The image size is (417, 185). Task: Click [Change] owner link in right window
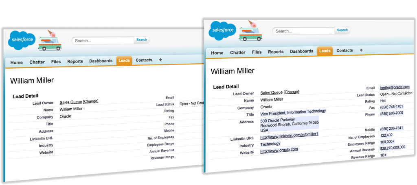point(291,92)
